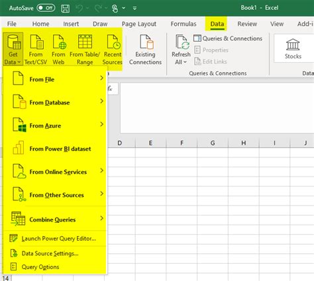This screenshot has height=281, width=314.
Task: Select column I header
Action: (274, 143)
